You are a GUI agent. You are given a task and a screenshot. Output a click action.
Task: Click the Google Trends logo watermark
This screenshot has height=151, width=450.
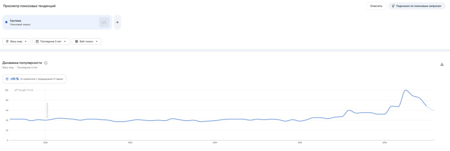pos(24,90)
